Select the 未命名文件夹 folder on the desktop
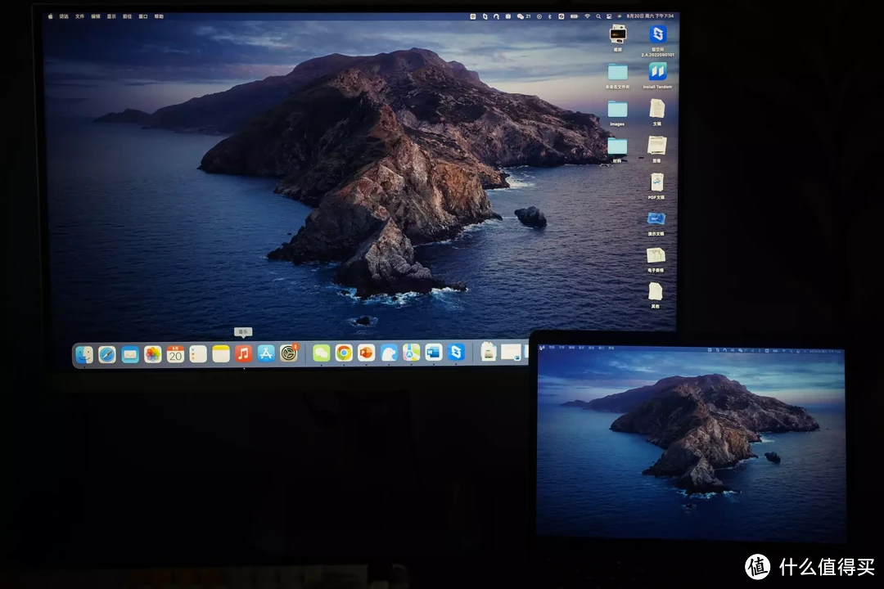The height and width of the screenshot is (589, 884). (617, 76)
